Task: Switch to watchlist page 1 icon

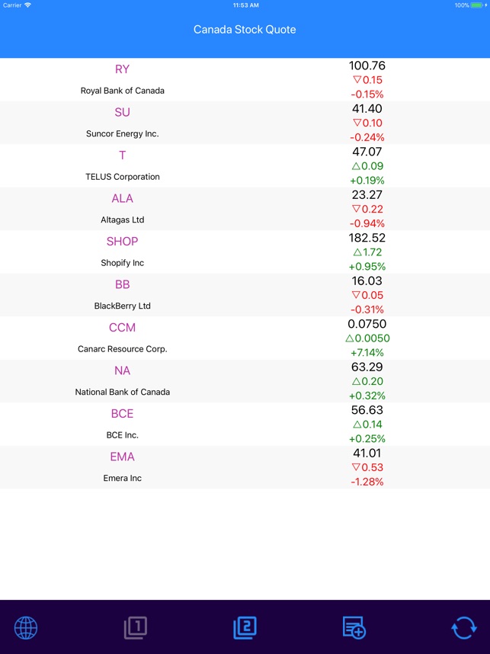Action: point(136,627)
